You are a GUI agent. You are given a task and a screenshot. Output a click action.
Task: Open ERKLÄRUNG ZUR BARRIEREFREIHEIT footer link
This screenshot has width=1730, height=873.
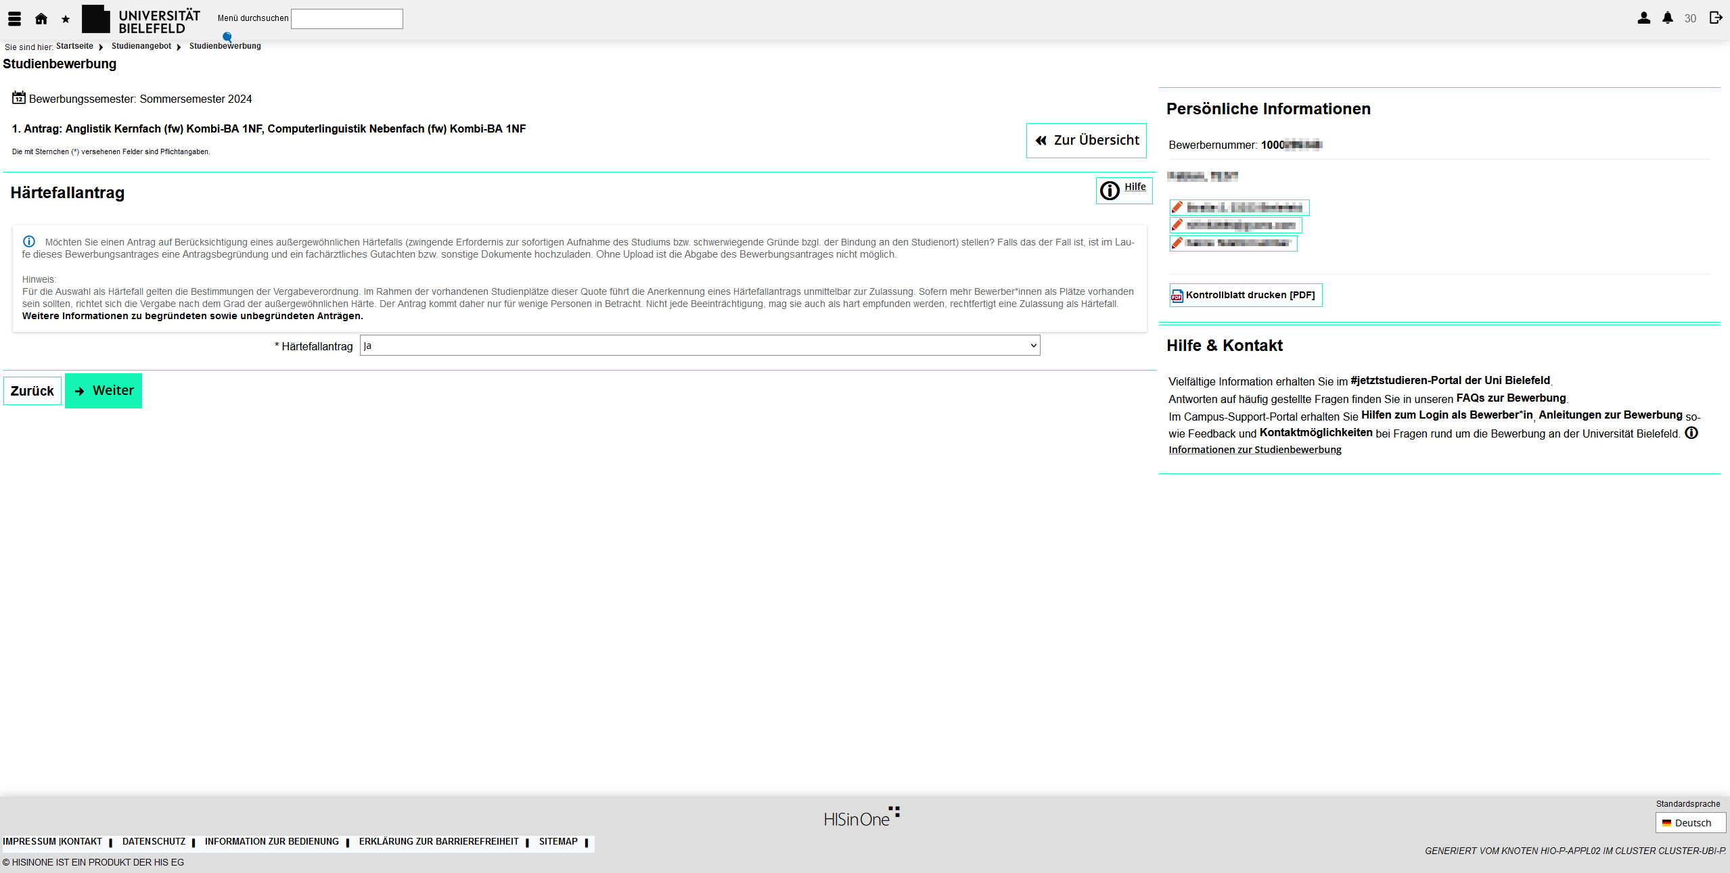(439, 842)
